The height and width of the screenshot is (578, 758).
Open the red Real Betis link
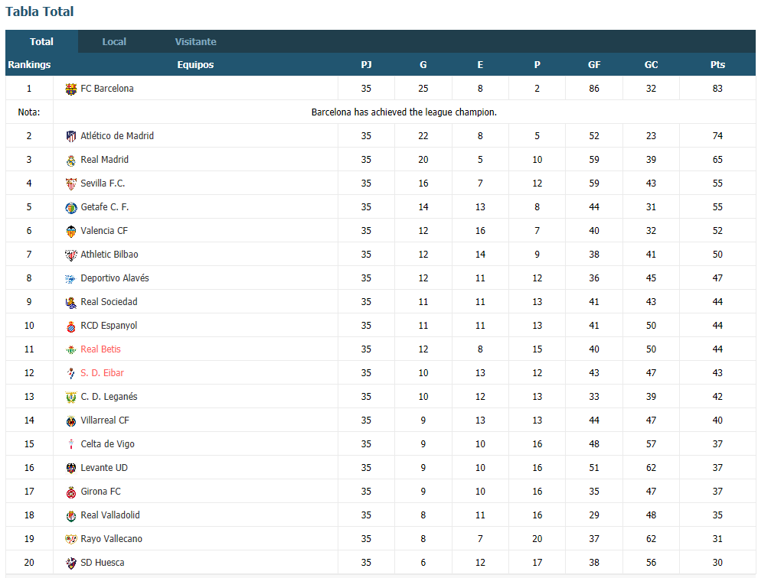tap(100, 349)
